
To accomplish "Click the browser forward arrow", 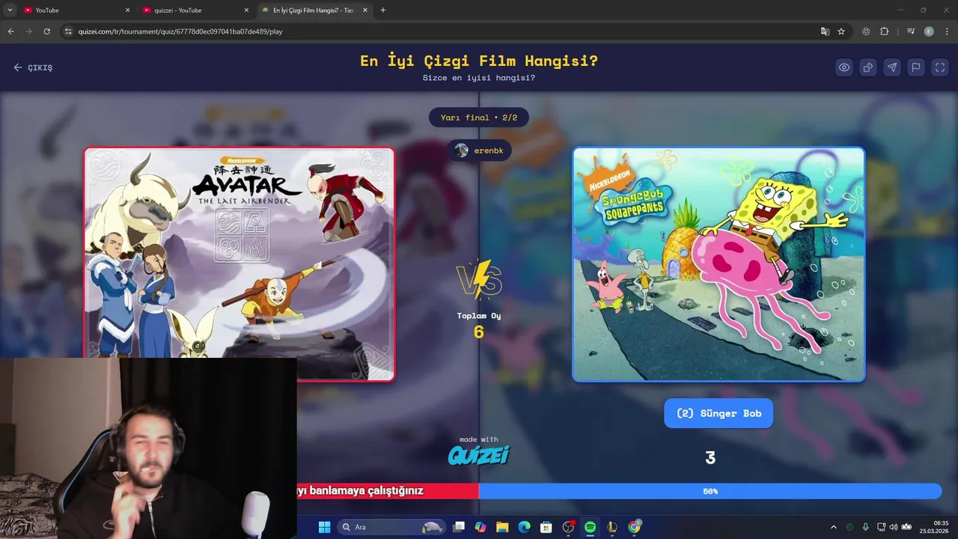I will (x=28, y=31).
